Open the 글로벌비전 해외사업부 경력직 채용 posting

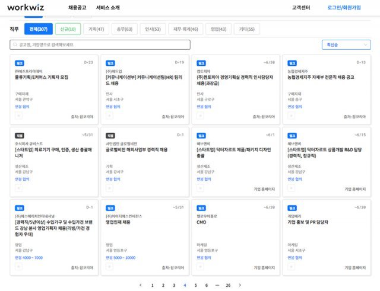(137, 150)
